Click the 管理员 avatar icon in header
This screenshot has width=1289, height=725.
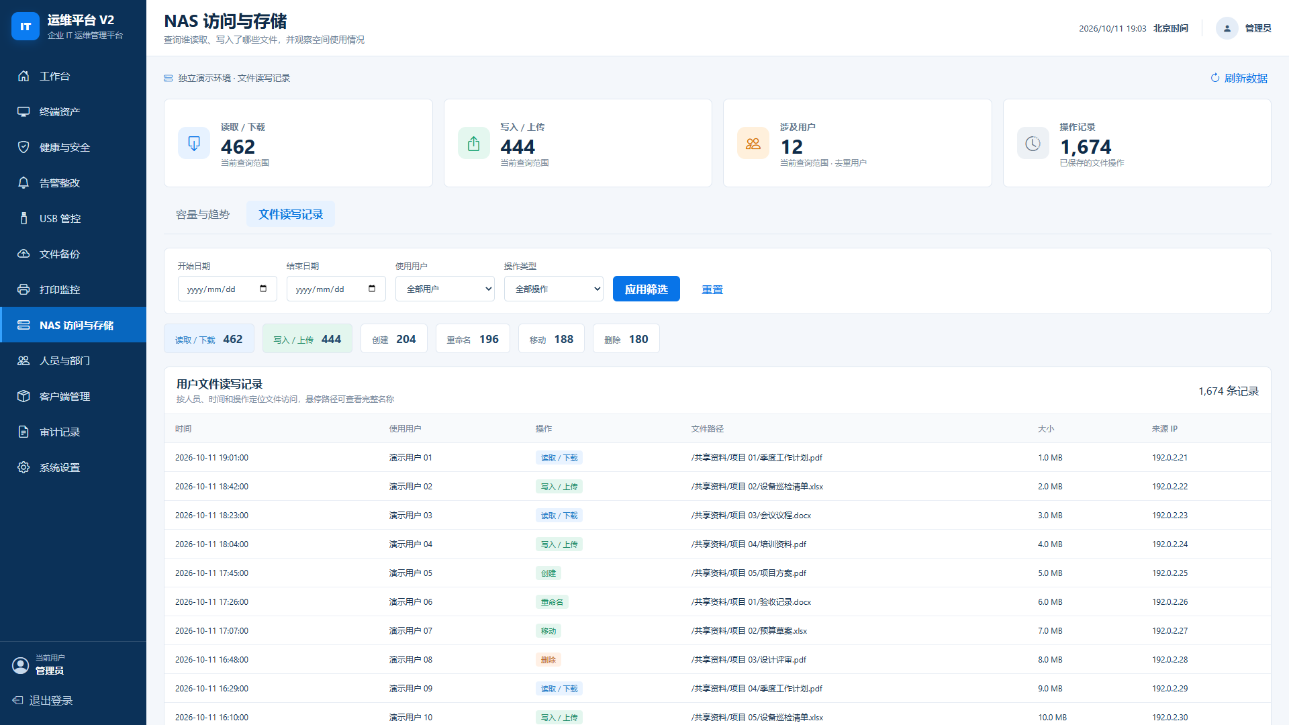tap(1227, 28)
